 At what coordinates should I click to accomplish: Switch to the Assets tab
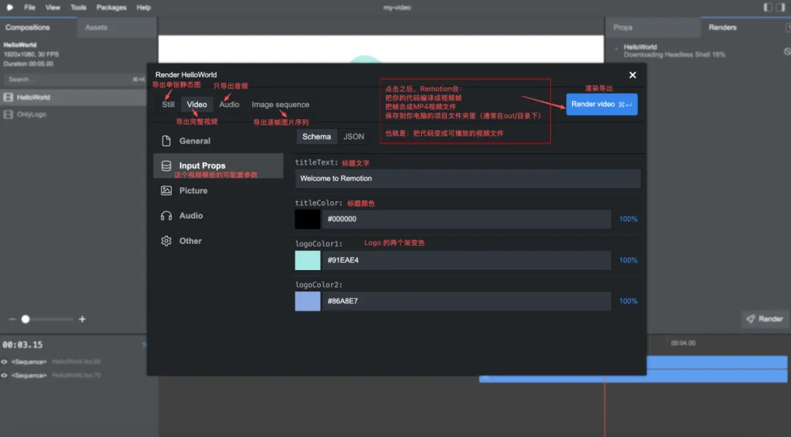point(116,27)
